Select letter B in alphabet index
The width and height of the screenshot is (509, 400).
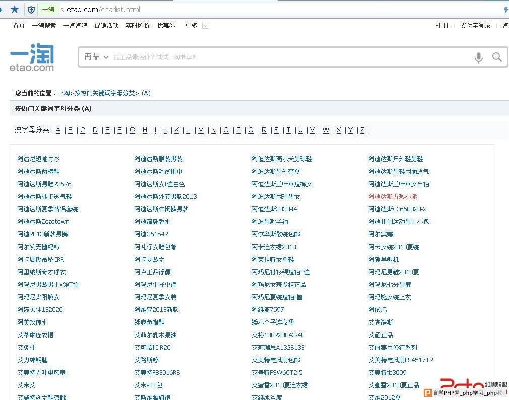(x=70, y=130)
